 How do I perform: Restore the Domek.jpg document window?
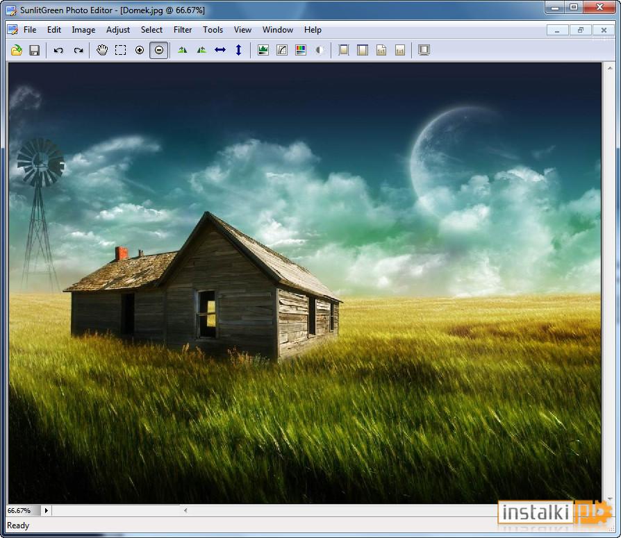[x=581, y=30]
